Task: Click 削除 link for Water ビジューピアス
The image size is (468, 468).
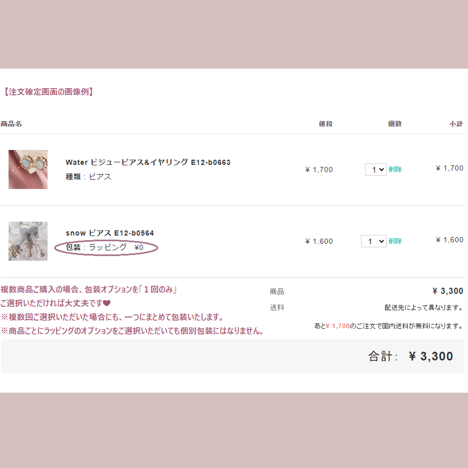Action: click(x=395, y=169)
